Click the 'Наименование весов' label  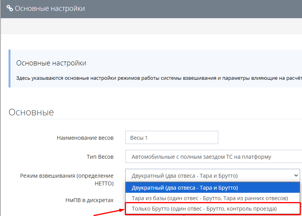[85, 137]
